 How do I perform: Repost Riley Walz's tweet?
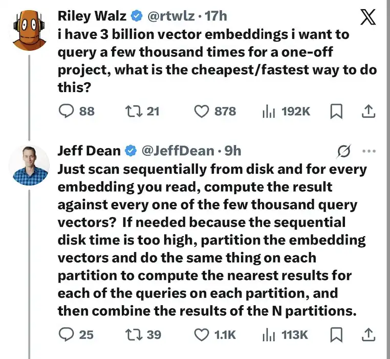tap(132, 110)
